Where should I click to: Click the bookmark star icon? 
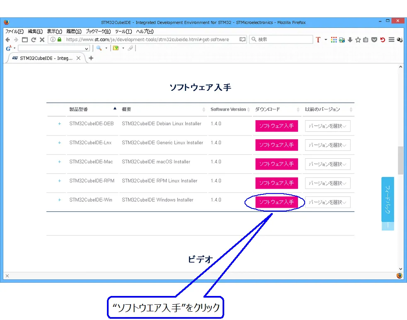(358, 40)
